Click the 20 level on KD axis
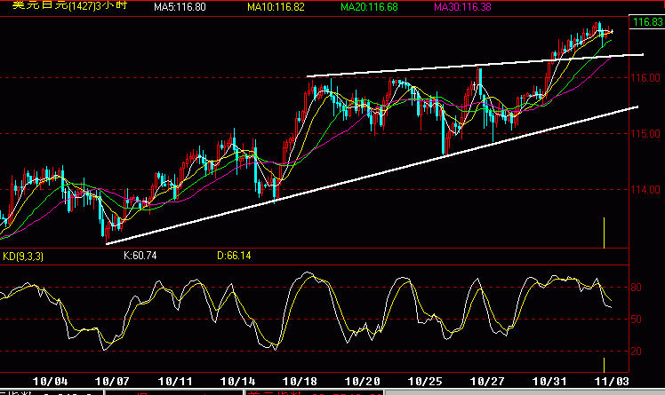The width and height of the screenshot is (665, 395). [637, 351]
